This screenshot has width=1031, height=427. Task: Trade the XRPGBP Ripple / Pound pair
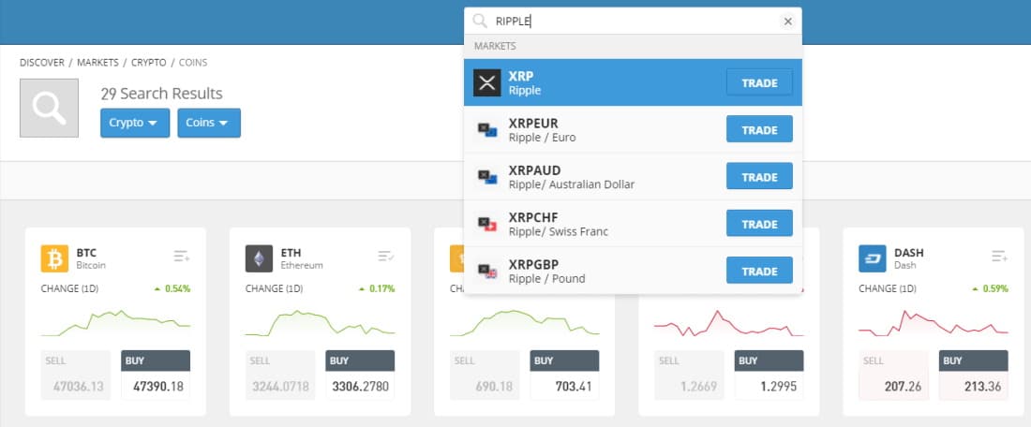tap(759, 271)
